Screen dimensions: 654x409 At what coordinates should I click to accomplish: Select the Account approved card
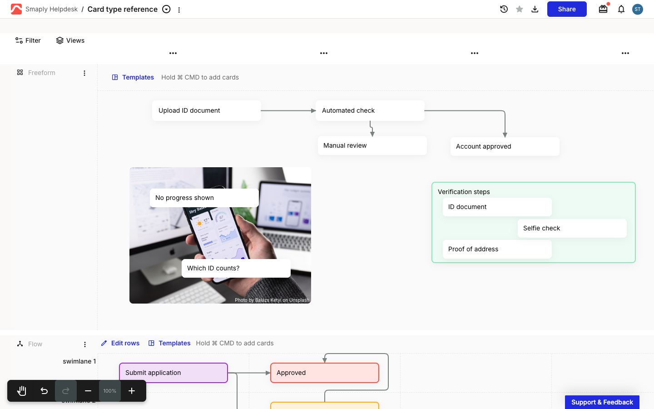[505, 146]
